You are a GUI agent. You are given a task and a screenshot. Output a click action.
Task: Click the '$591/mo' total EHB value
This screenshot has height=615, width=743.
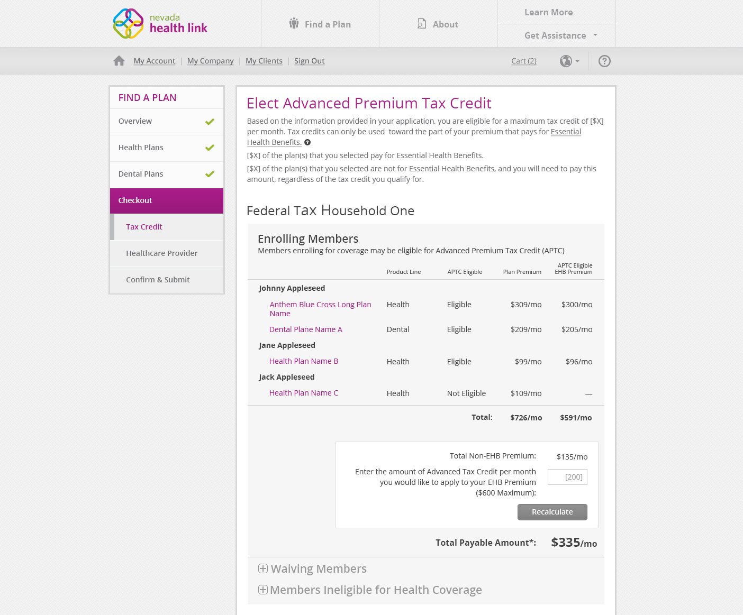pos(576,418)
